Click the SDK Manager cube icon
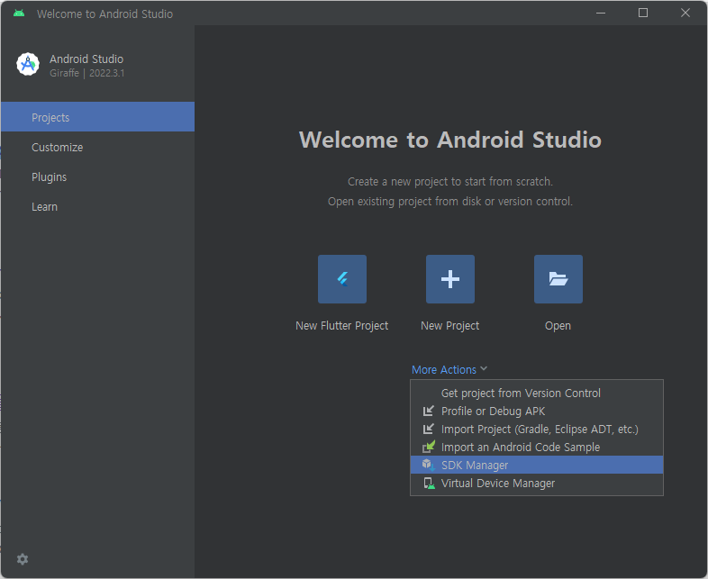The width and height of the screenshot is (708, 579). (x=428, y=465)
